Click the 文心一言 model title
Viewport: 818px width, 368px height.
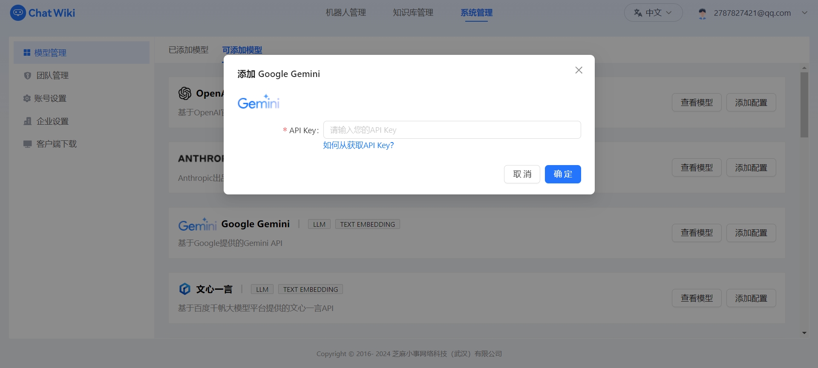click(214, 289)
